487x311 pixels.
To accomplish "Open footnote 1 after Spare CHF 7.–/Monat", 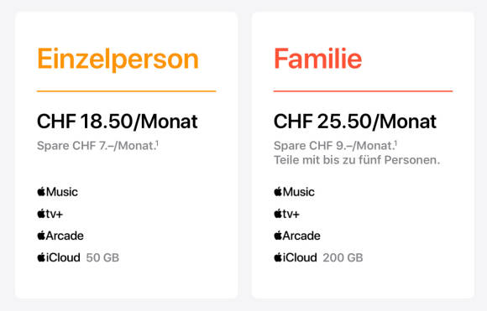I will (x=157, y=143).
